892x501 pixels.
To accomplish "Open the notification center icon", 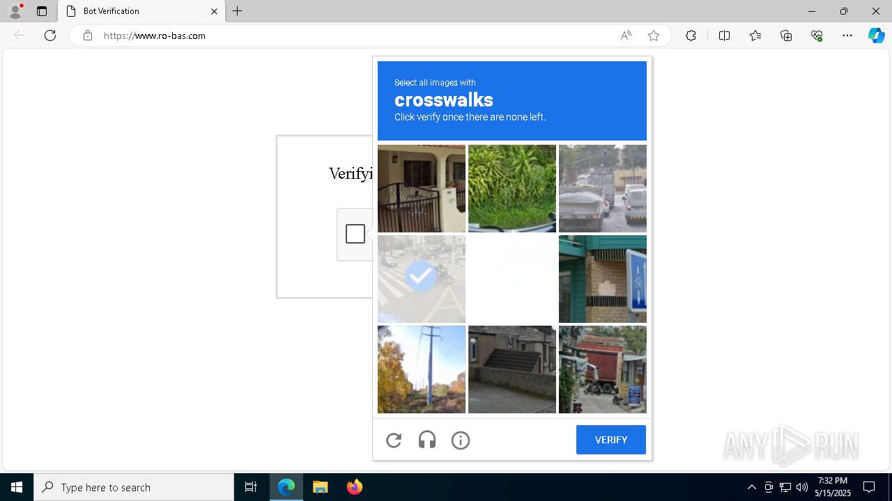I will tap(869, 487).
